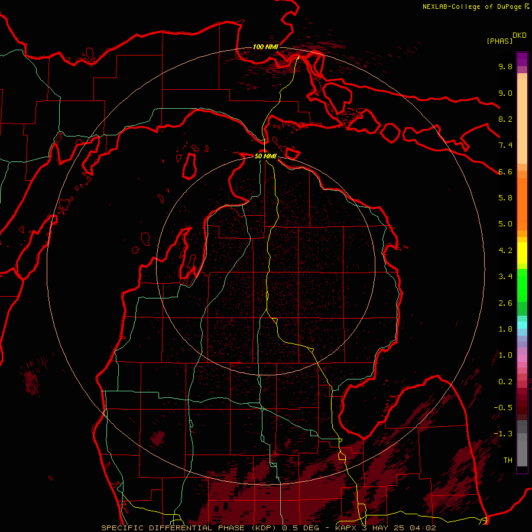Select the 8.2 value on color scale
The width and height of the screenshot is (532, 532).
click(505, 119)
